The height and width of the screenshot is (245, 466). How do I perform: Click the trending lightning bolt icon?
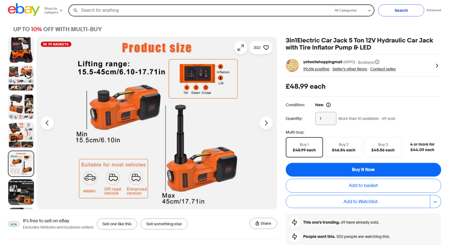[294, 222]
